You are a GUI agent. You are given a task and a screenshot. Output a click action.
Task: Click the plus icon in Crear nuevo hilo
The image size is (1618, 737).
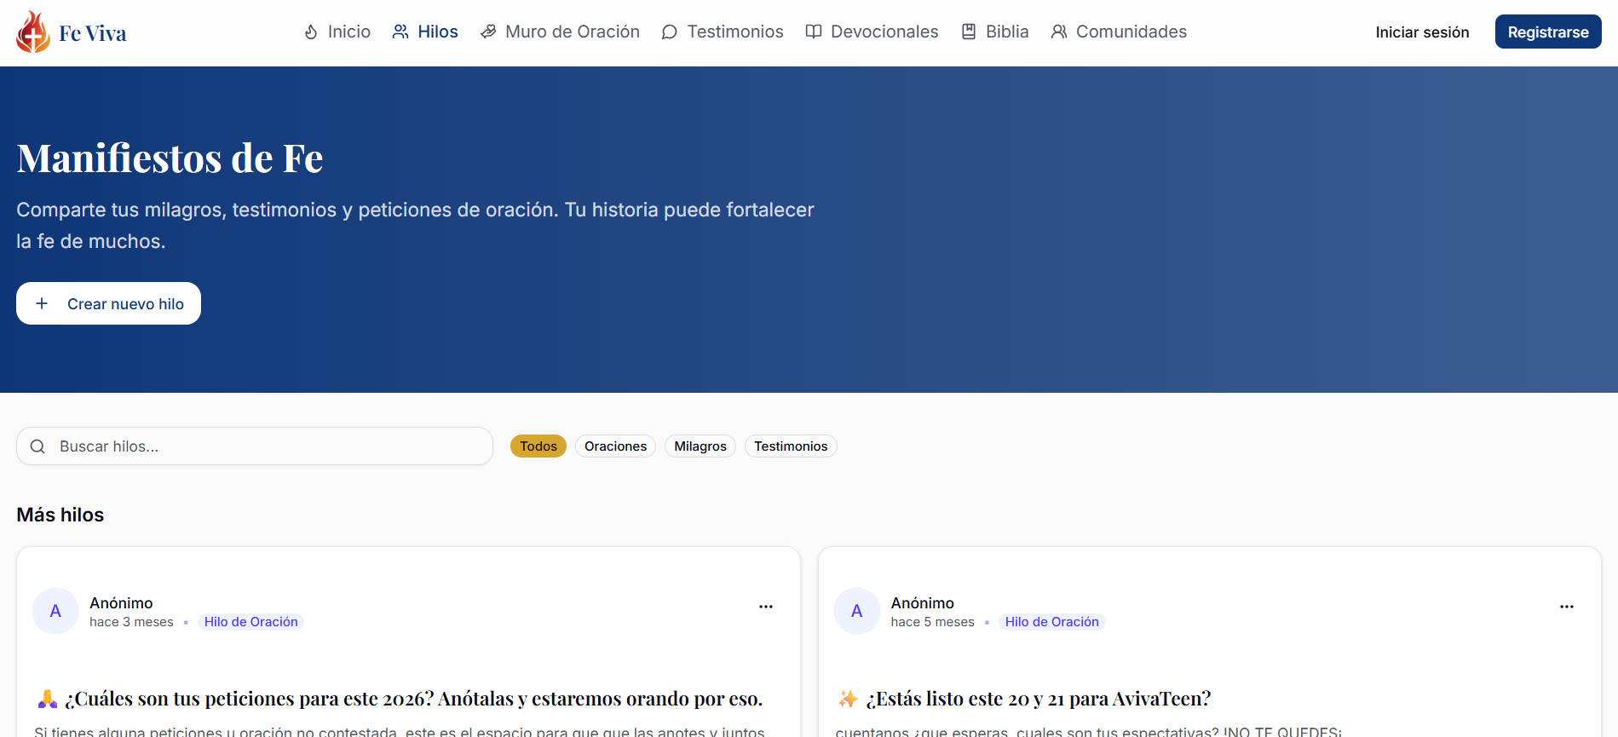click(42, 303)
